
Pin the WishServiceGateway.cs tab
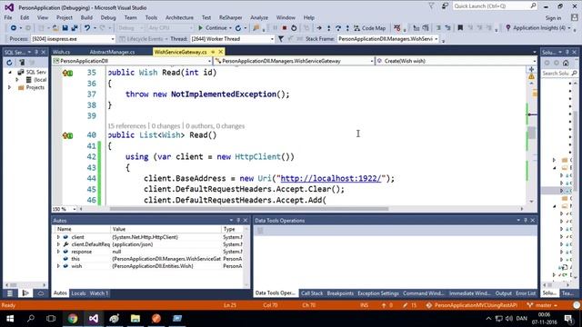[213, 52]
